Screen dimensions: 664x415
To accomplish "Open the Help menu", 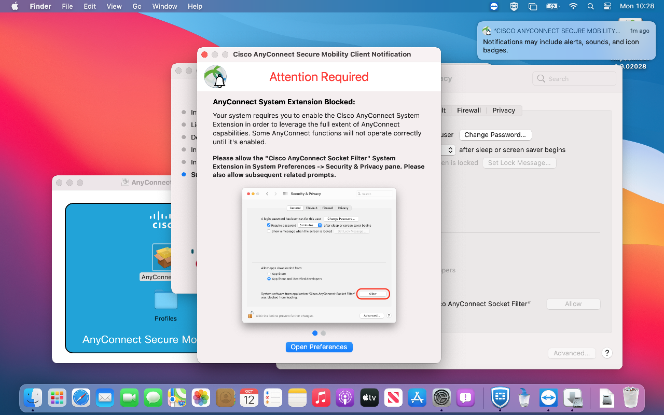I will 195,6.
